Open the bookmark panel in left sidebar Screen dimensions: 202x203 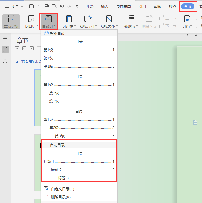point(5,60)
